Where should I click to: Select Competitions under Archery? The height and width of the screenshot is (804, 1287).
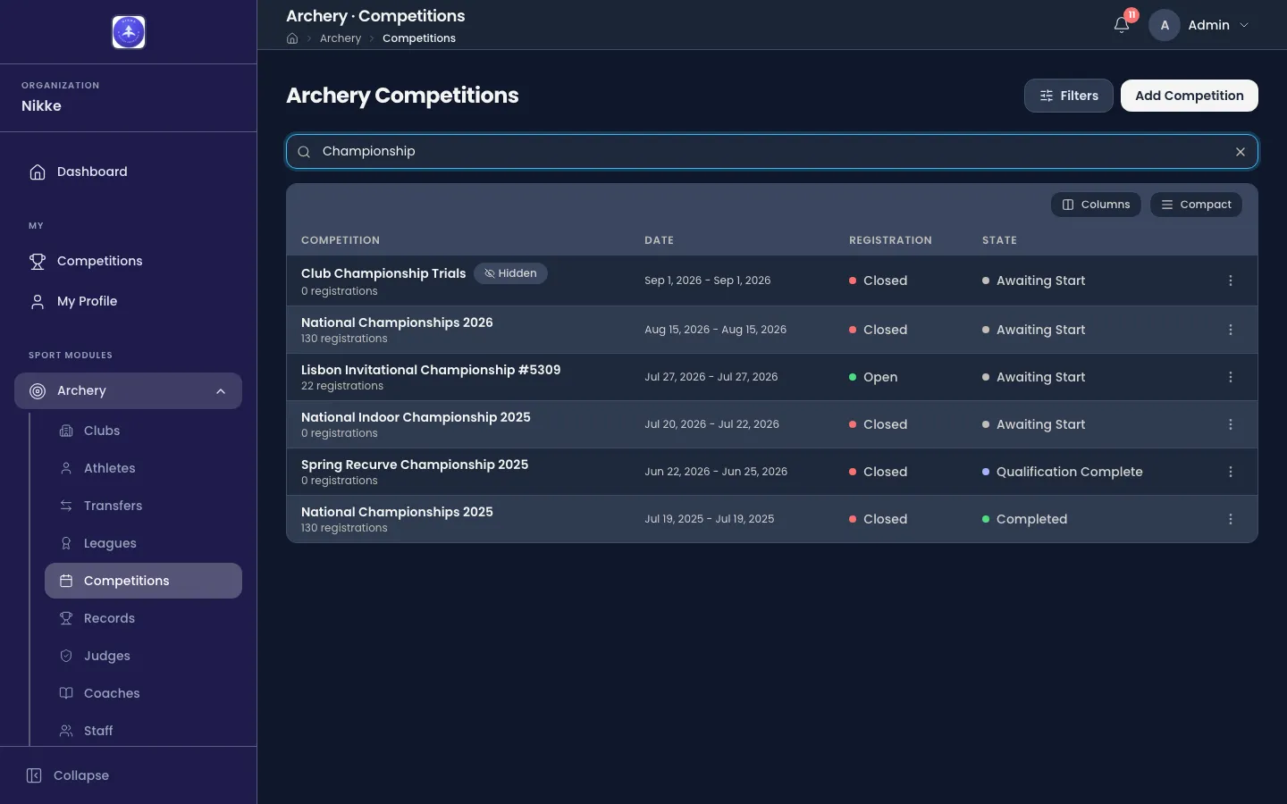click(143, 581)
